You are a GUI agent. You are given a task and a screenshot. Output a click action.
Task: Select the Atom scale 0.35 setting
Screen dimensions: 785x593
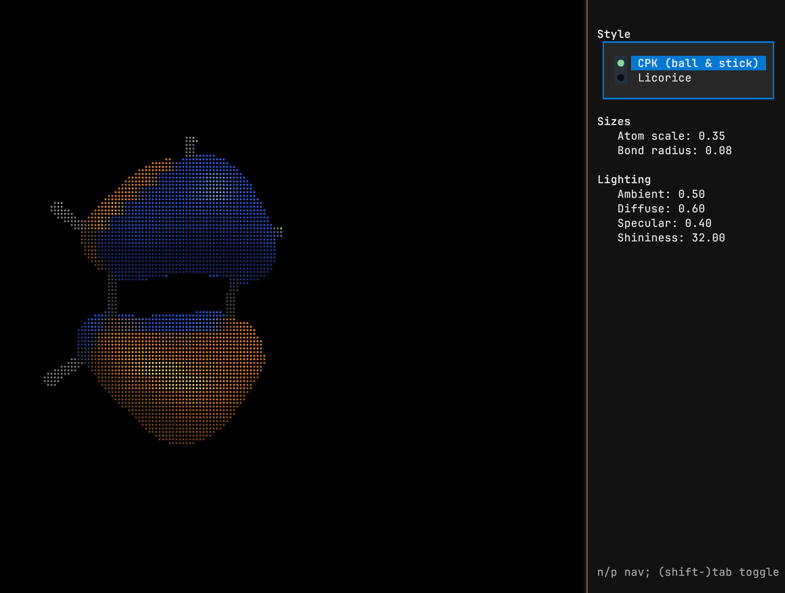point(671,136)
